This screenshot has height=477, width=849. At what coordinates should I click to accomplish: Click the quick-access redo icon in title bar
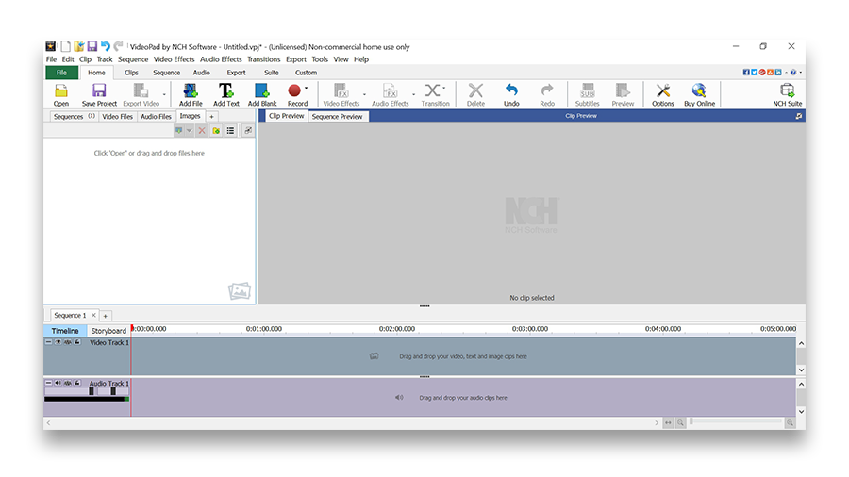118,46
